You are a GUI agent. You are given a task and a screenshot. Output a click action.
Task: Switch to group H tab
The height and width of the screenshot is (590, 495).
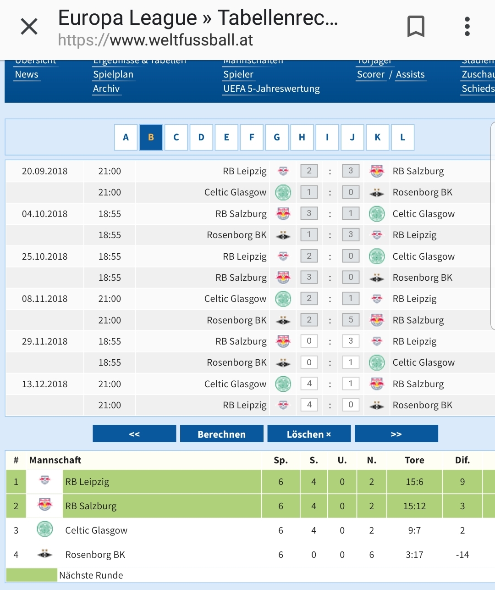[x=302, y=137]
